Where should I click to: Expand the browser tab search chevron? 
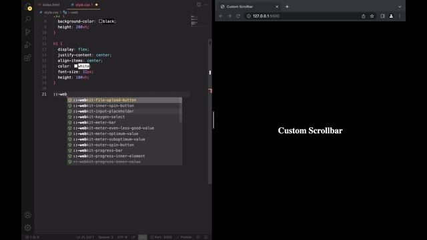click(x=400, y=7)
